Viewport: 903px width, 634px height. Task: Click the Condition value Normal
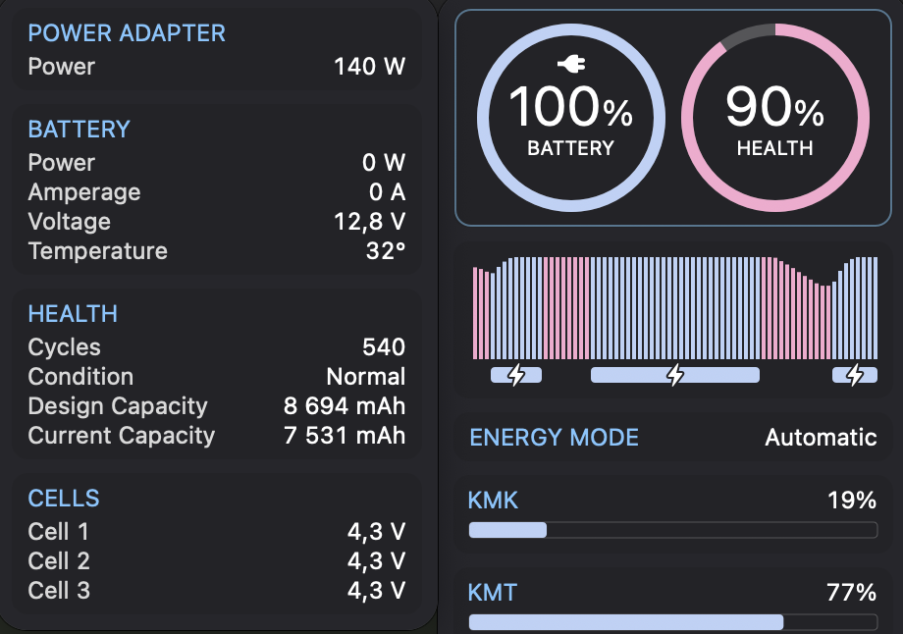point(365,377)
